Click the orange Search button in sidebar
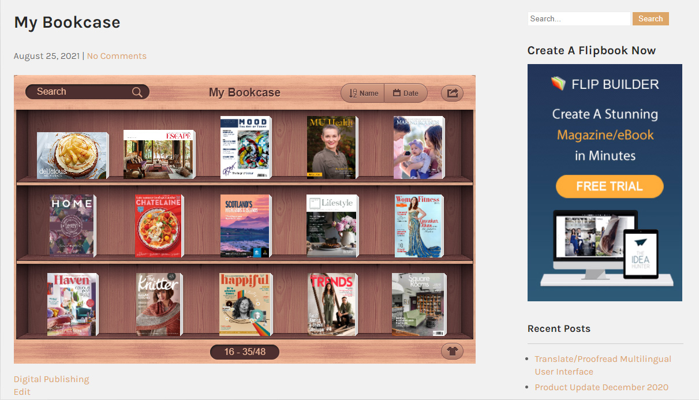Viewport: 699px width, 400px height. click(x=651, y=18)
